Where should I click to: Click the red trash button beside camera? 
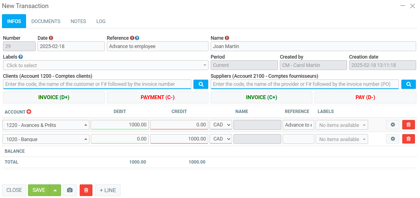(x=86, y=190)
